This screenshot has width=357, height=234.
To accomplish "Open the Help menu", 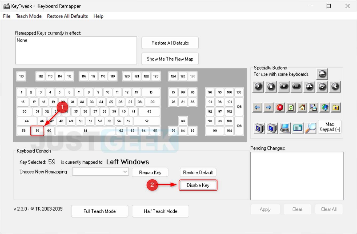I will [x=98, y=16].
